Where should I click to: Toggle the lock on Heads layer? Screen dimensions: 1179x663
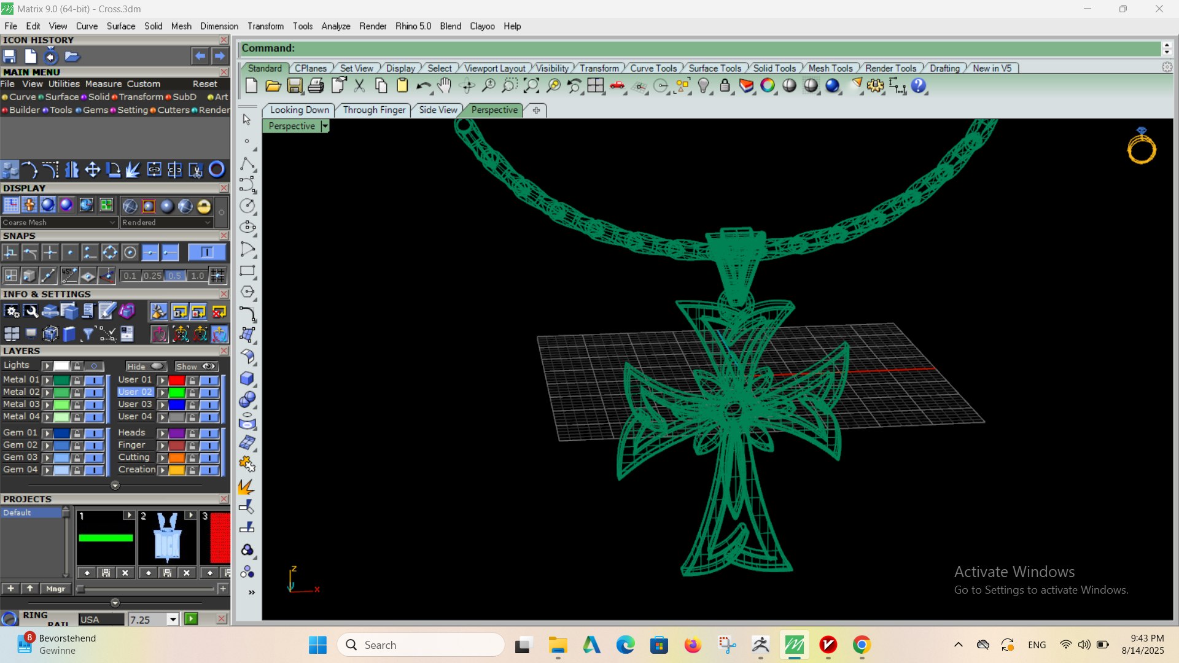pos(192,433)
